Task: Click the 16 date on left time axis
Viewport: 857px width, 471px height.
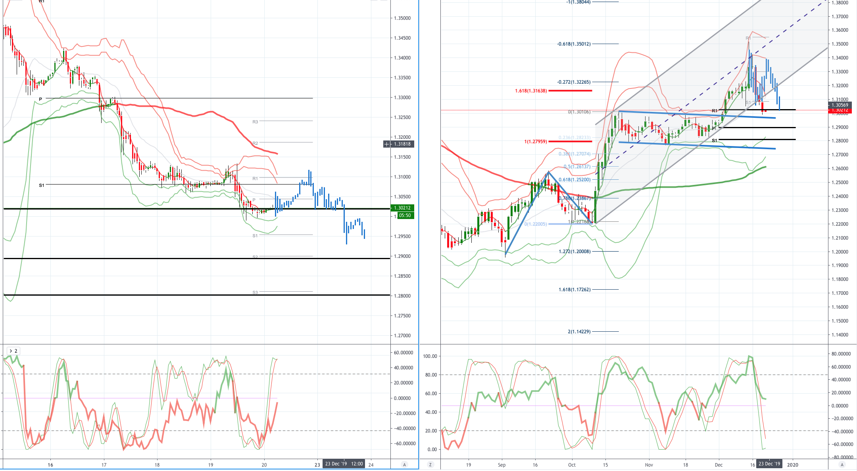Action: [50, 465]
